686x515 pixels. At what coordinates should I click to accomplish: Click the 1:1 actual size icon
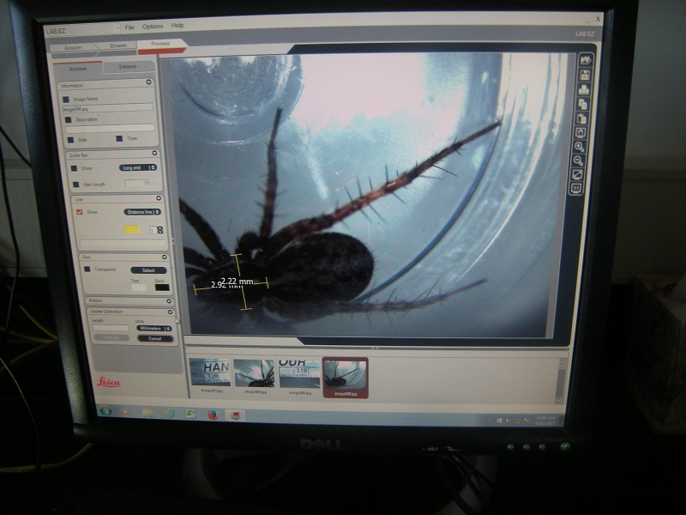pyautogui.click(x=578, y=189)
